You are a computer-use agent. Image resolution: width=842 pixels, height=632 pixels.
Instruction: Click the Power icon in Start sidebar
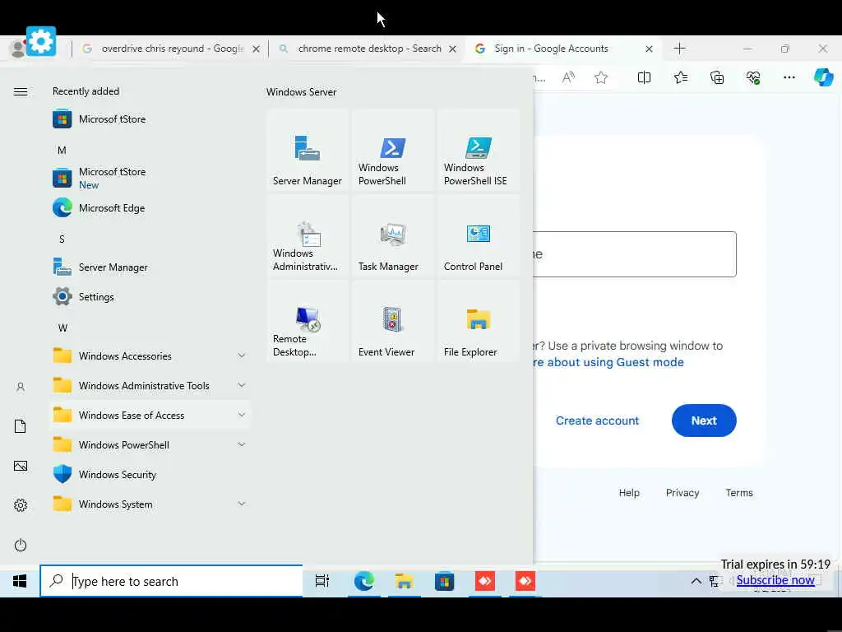[x=21, y=545]
